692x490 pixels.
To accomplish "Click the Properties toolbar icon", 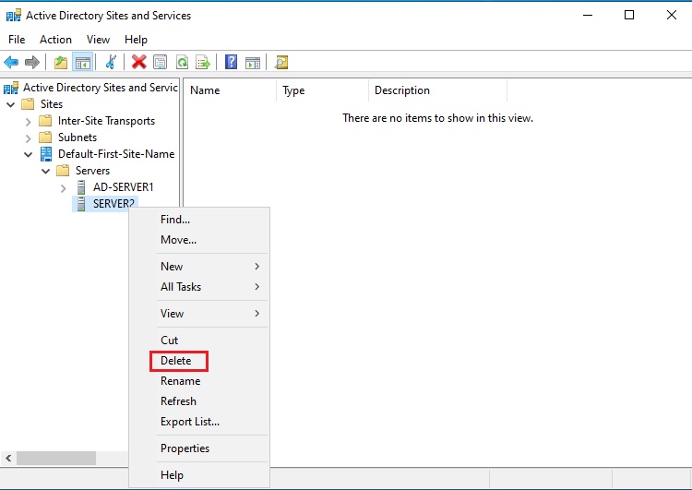I will (x=161, y=62).
